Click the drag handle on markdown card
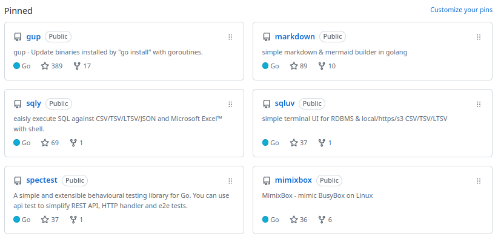 pyautogui.click(x=479, y=37)
